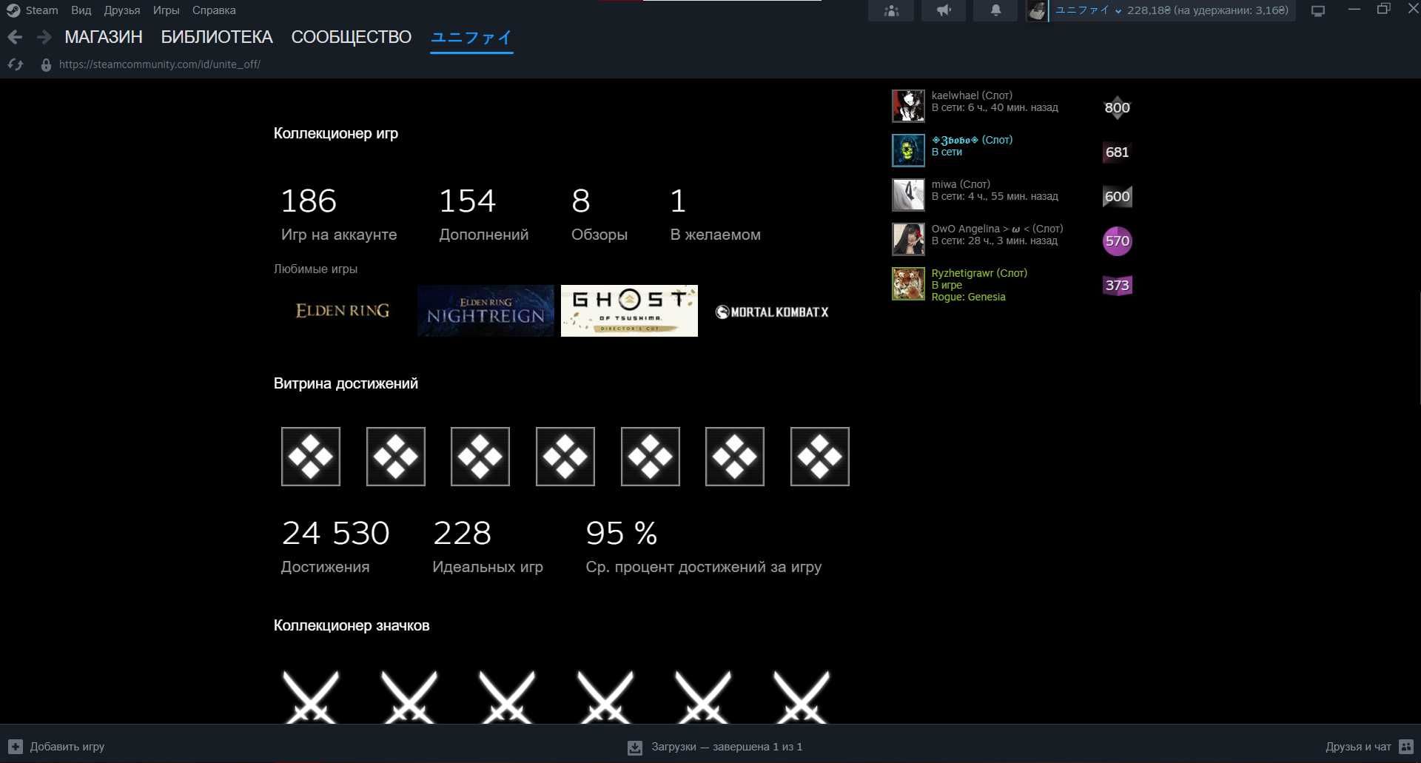This screenshot has width=1421, height=763.
Task: Open the Elden Ring favorite game
Action: click(x=342, y=311)
